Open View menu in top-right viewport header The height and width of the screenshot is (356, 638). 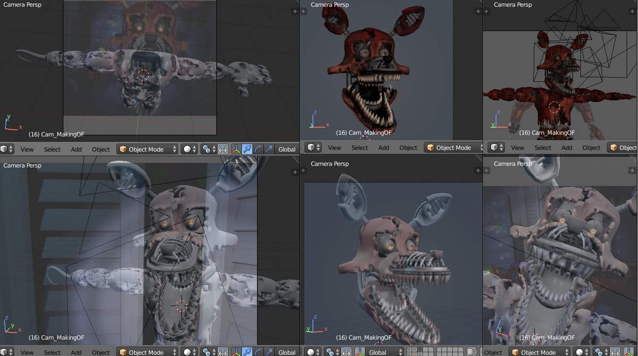click(517, 148)
